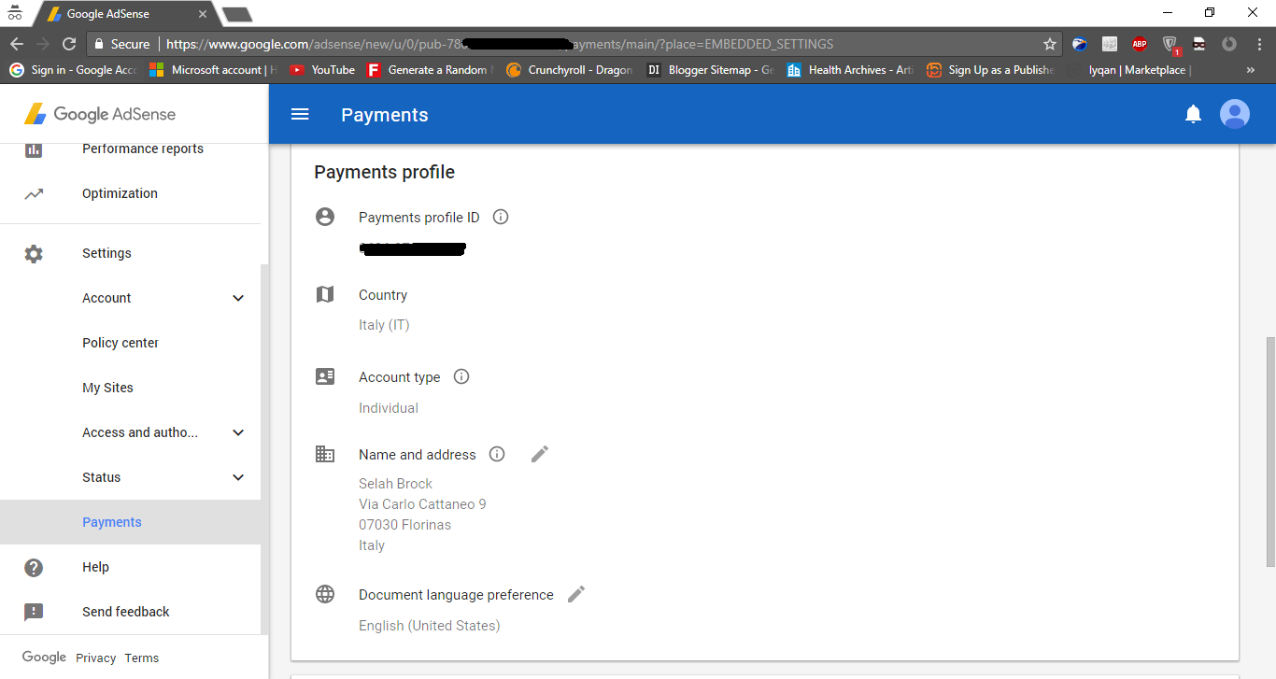The width and height of the screenshot is (1276, 679).
Task: Go back in browser history
Action: 17,44
